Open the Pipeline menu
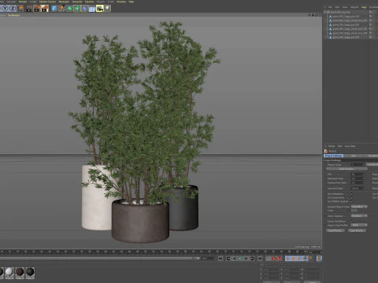 (x=89, y=2)
